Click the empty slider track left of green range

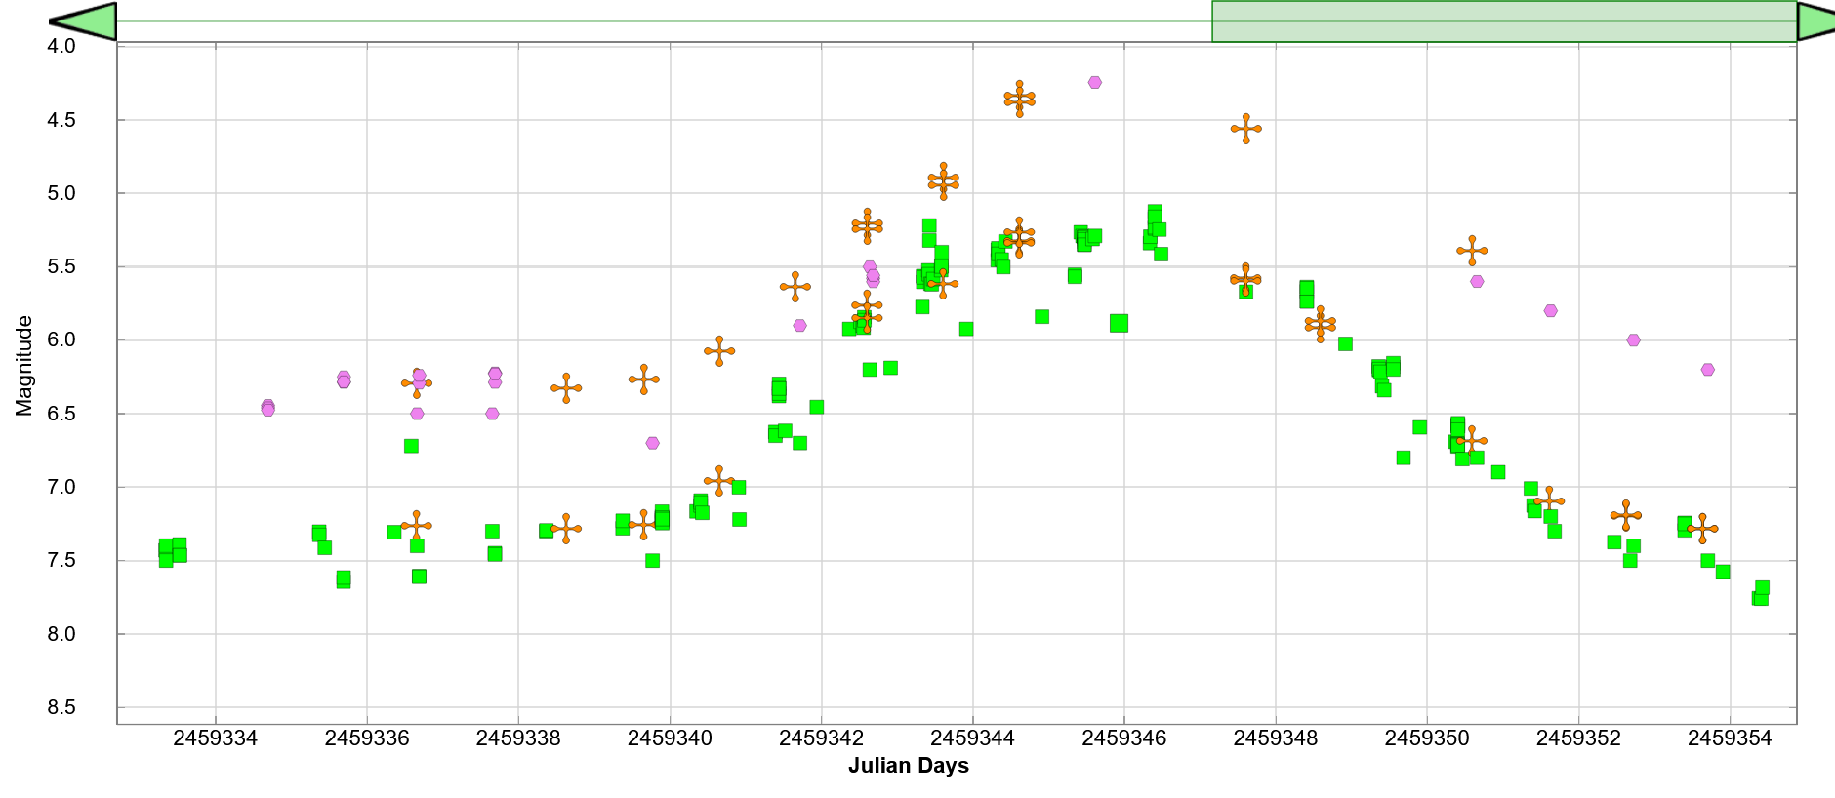pyautogui.click(x=664, y=21)
